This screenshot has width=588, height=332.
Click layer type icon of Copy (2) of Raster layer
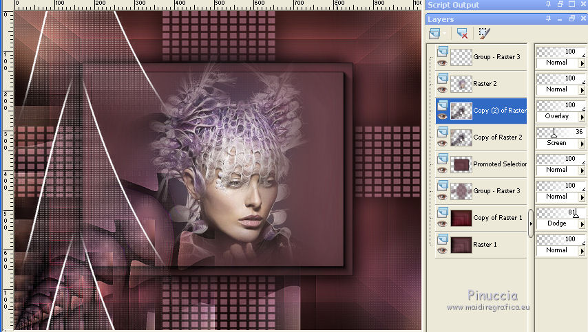click(x=443, y=106)
